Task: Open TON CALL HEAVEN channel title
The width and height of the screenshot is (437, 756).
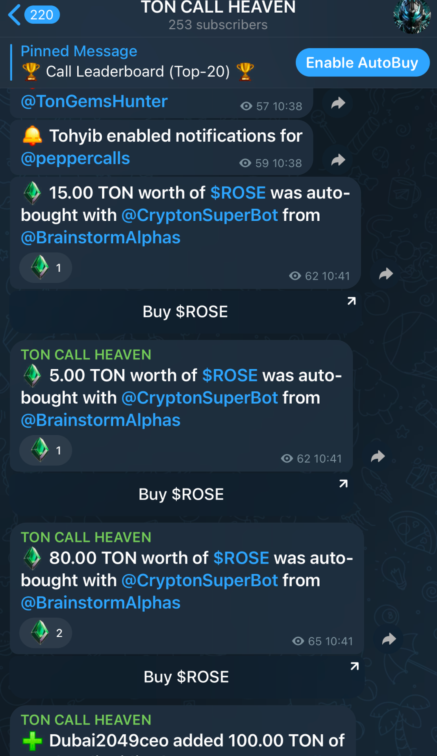Action: tap(218, 8)
